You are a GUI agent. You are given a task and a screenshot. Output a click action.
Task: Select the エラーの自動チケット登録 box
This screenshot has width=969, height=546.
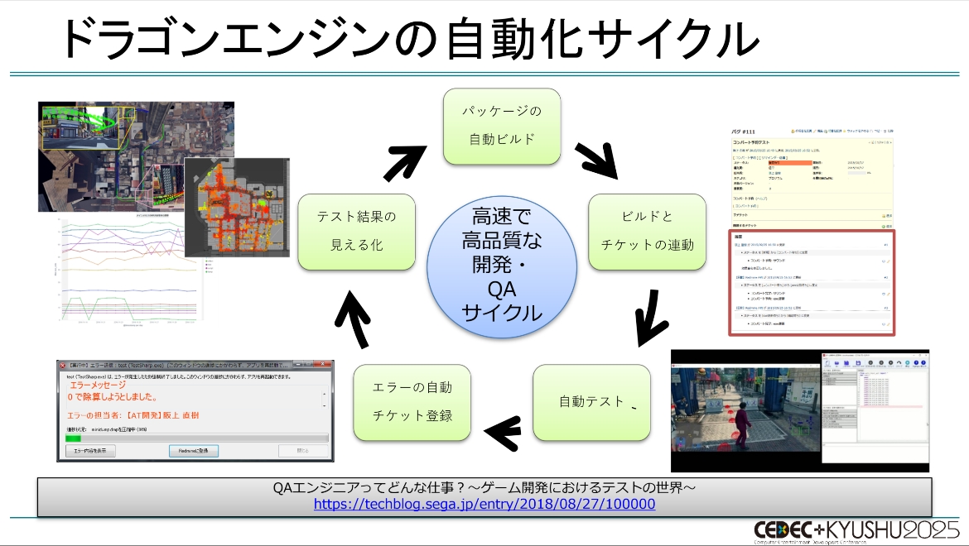(412, 402)
